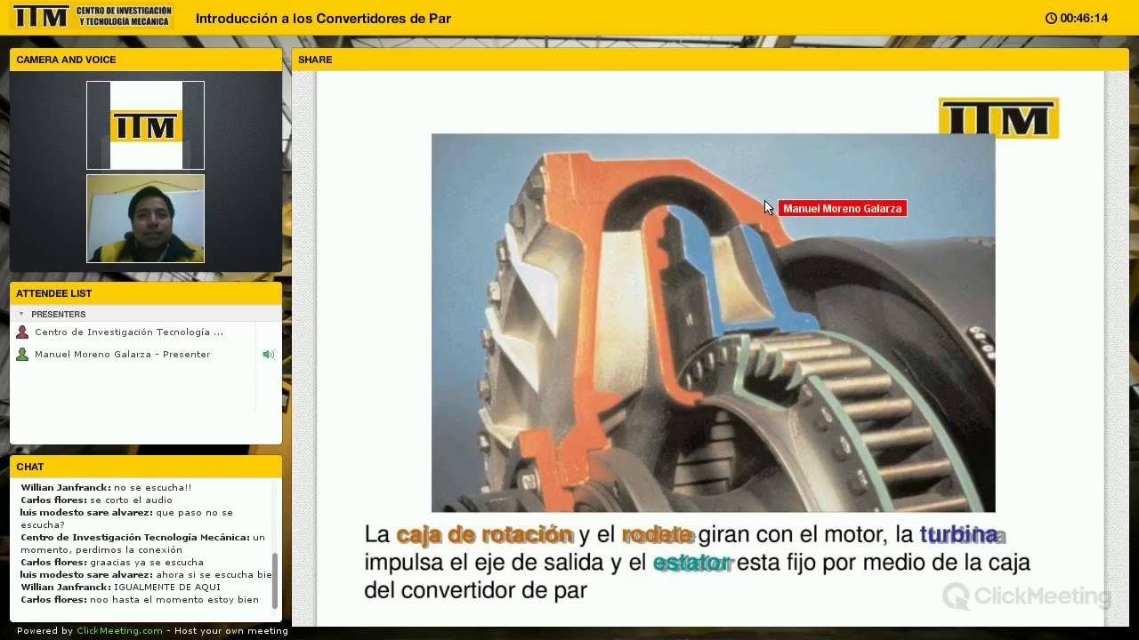Image resolution: width=1139 pixels, height=640 pixels.
Task: Click the 'PRESENTERS' group label
Action: pyautogui.click(x=58, y=315)
